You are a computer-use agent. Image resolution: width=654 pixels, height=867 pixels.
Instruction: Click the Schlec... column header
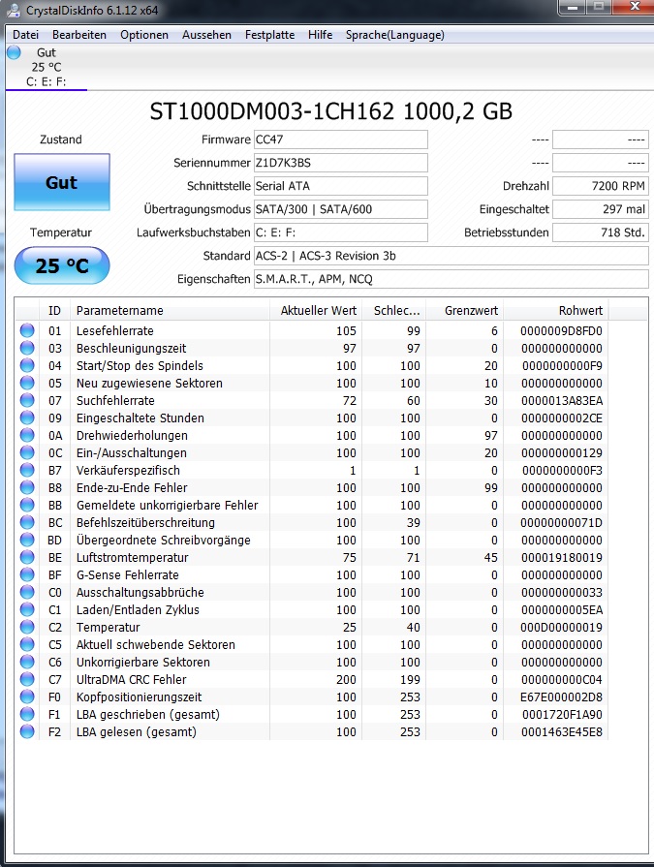[x=394, y=310]
